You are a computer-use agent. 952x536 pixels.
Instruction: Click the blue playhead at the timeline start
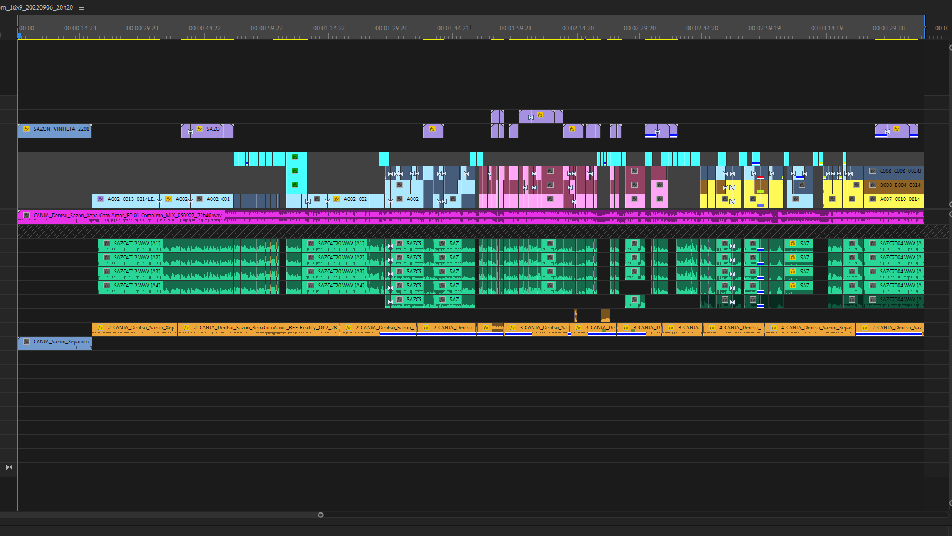(x=19, y=35)
